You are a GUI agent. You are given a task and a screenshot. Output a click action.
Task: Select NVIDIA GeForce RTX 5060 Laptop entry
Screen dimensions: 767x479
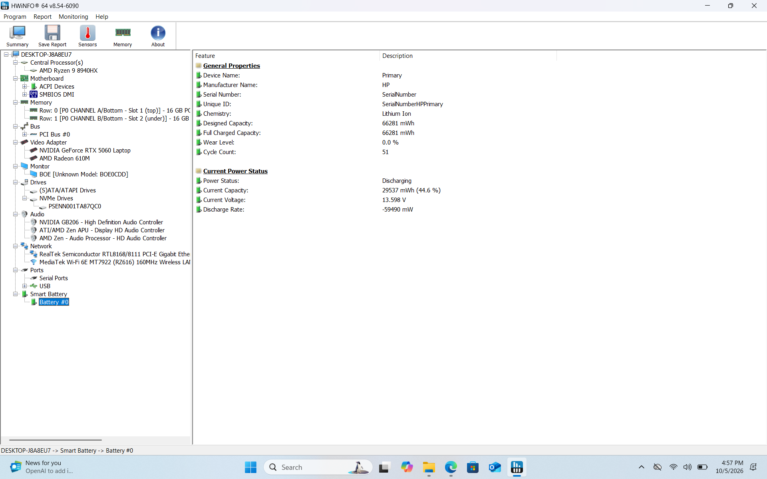[x=85, y=150]
